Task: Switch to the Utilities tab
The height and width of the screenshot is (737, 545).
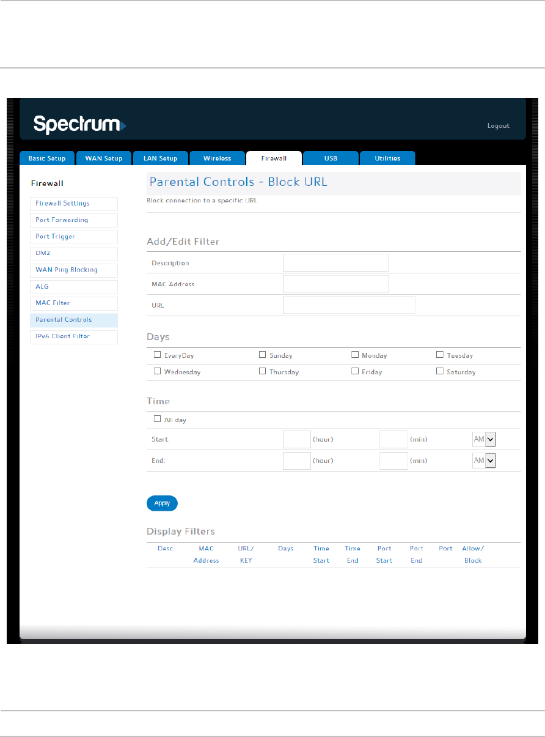Action: [387, 158]
